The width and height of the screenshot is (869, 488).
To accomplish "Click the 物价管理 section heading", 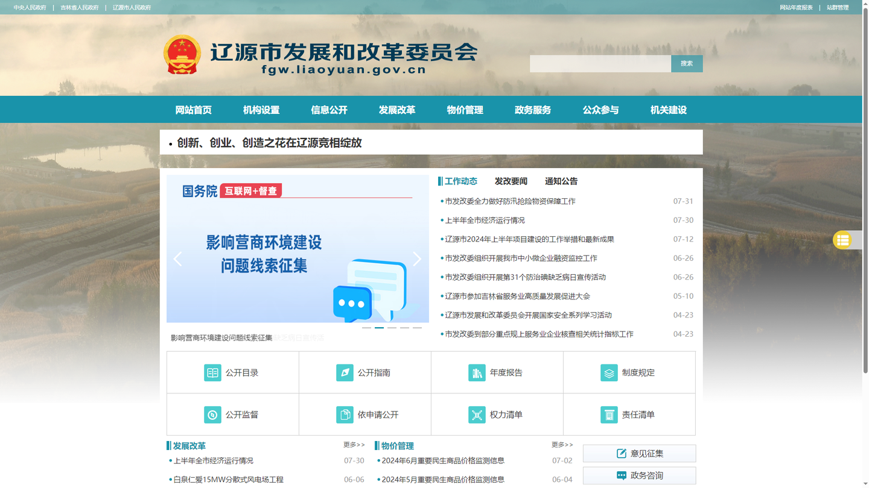I will [x=397, y=446].
